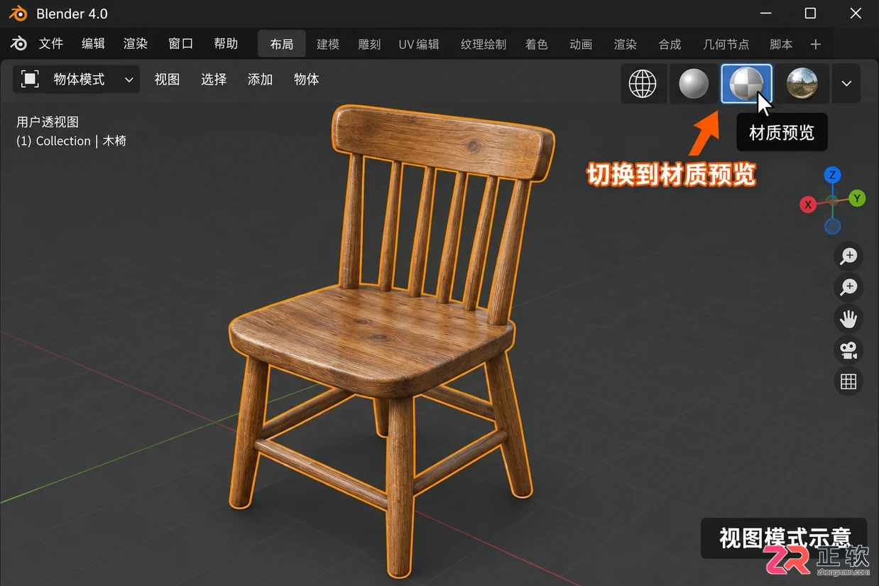Click the X axis on navigation gizmo
This screenshot has height=586, width=879.
click(x=808, y=205)
